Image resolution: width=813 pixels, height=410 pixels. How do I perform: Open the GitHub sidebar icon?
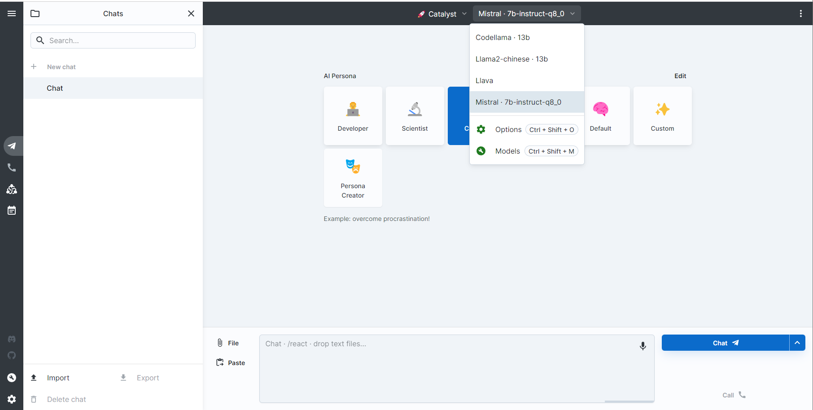pyautogui.click(x=12, y=355)
